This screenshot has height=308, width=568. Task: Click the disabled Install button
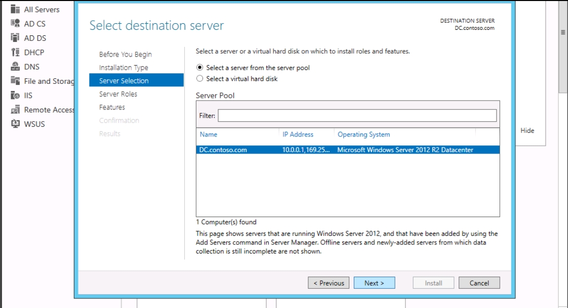(433, 283)
